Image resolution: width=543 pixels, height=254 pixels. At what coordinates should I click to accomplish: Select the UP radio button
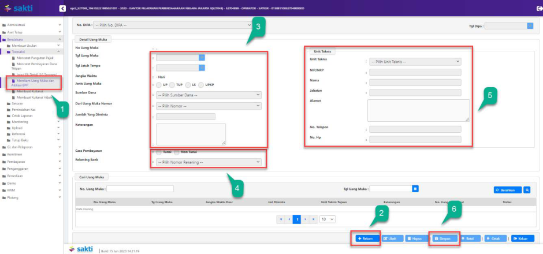coord(159,85)
